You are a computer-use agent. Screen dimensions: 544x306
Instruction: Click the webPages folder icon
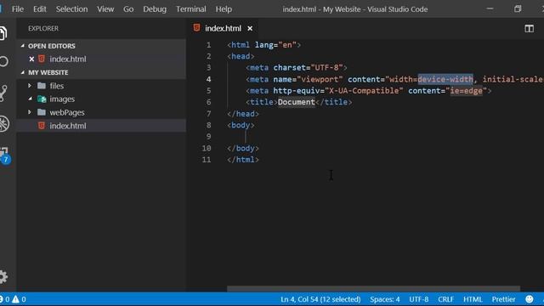42,112
